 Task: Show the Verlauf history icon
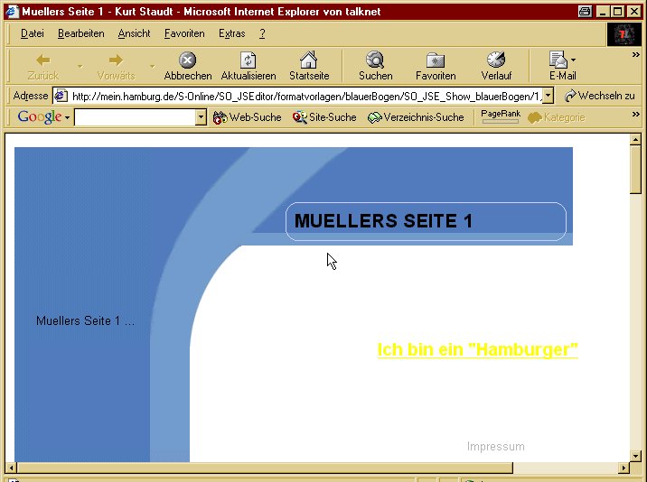[x=496, y=60]
